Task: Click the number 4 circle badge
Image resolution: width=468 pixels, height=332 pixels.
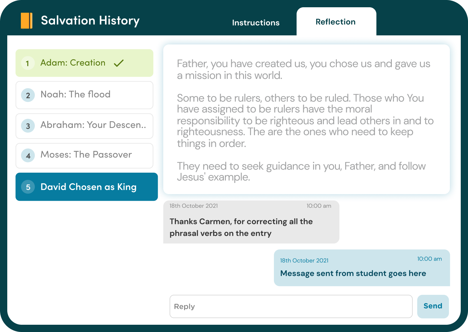Action: 28,156
